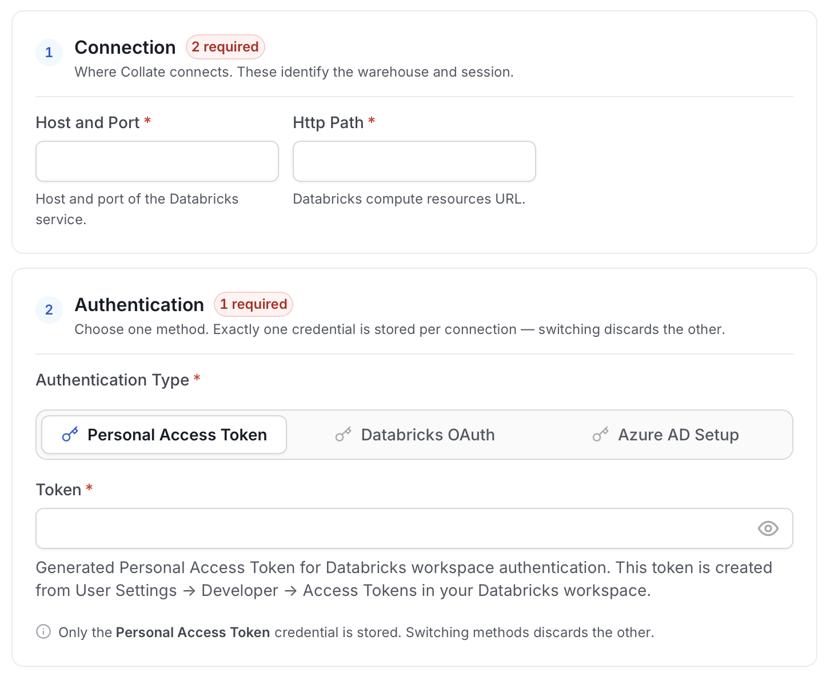The width and height of the screenshot is (830, 676).
Task: Switch to Databricks OAuth method
Action: [414, 435]
